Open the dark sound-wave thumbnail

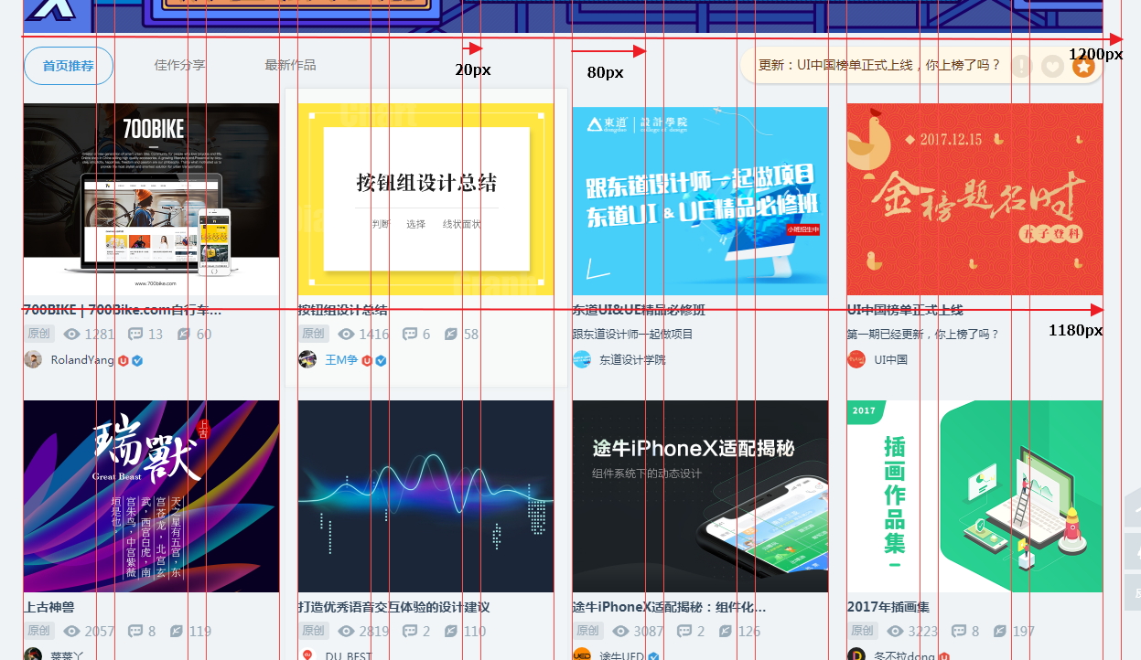[x=426, y=496]
